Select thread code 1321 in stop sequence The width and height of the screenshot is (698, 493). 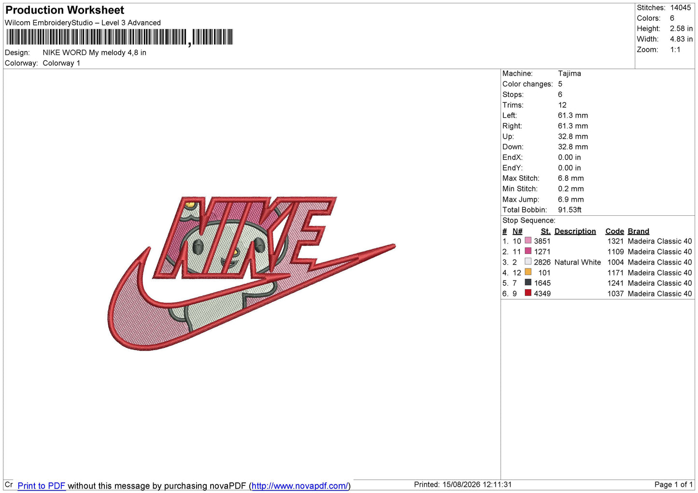tap(615, 241)
